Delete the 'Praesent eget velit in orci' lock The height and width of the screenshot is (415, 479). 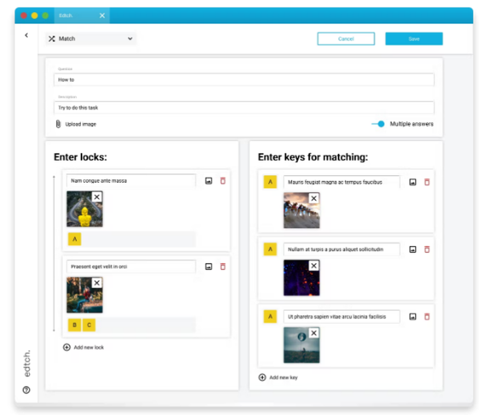tap(222, 267)
